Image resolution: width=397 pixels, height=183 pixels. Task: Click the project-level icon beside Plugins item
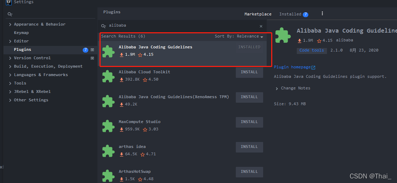coord(93,50)
